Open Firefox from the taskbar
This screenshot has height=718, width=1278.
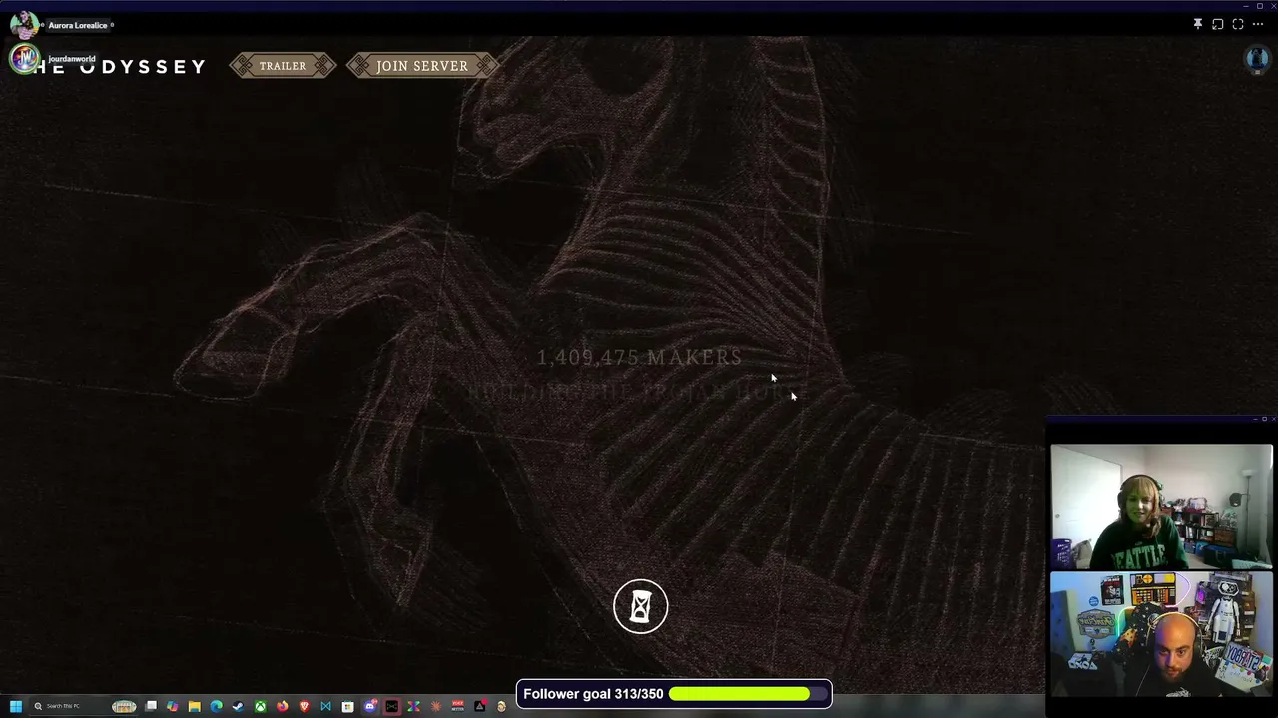[282, 706]
